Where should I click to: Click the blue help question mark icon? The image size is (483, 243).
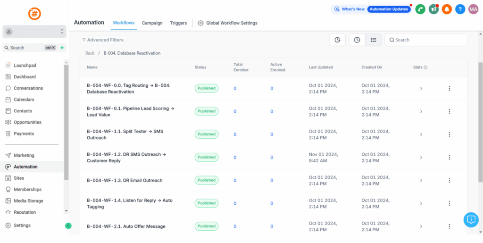pos(460,9)
